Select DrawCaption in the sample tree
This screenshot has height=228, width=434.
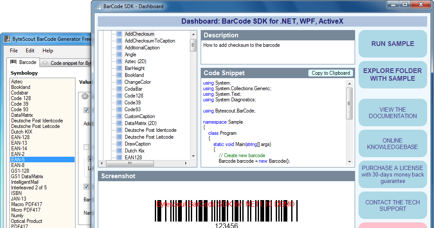138,144
